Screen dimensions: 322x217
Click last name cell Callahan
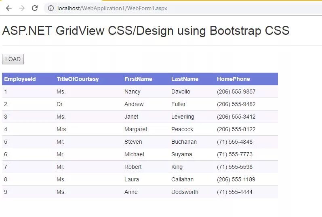[182, 179]
